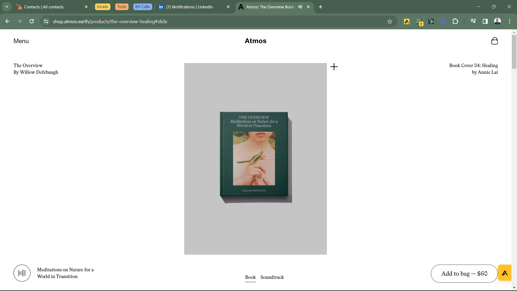Click the forward navigation arrow

[19, 21]
